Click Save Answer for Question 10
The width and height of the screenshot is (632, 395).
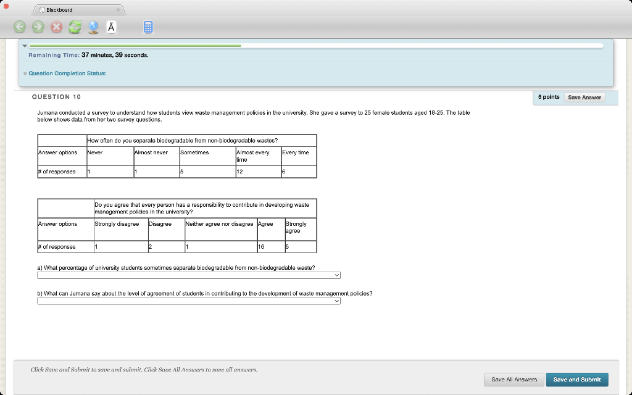coord(584,97)
